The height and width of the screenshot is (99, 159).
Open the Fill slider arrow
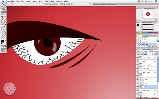click(x=158, y=54)
